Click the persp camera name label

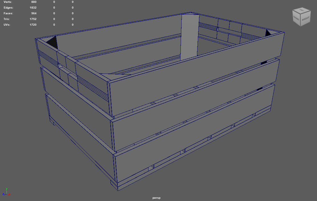pyautogui.click(x=157, y=198)
